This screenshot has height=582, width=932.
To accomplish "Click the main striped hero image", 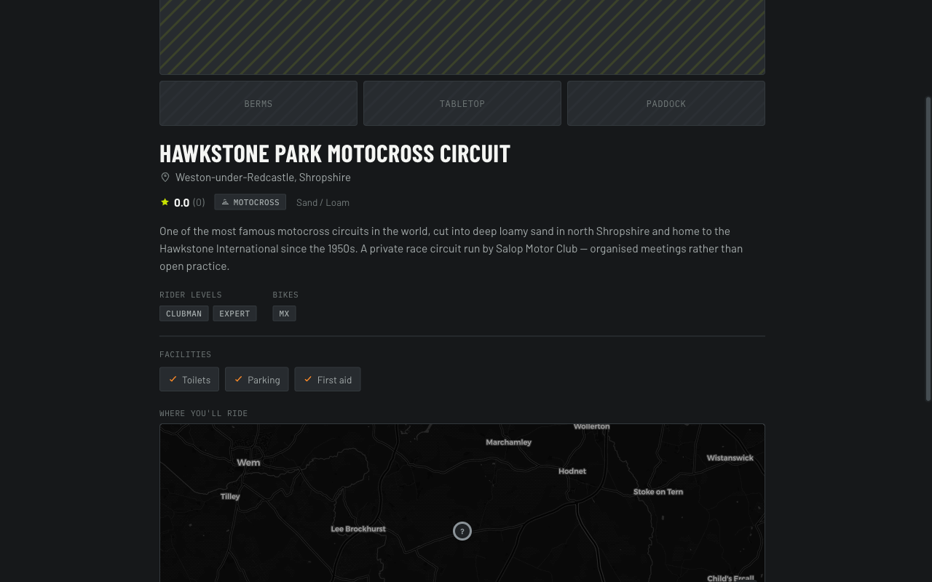I will click(462, 36).
